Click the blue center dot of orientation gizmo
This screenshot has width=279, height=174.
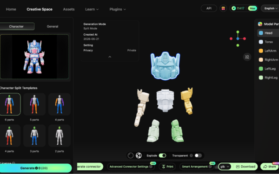click(x=238, y=39)
